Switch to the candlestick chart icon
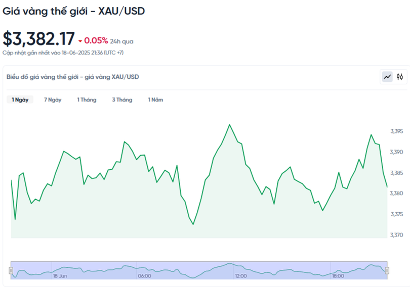Image resolution: width=410 pixels, height=287 pixels. click(x=400, y=77)
